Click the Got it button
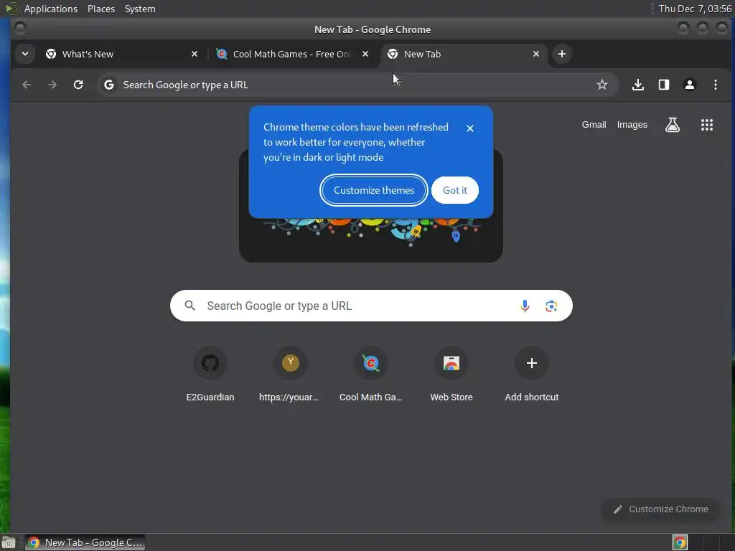The height and width of the screenshot is (551, 735). point(455,190)
